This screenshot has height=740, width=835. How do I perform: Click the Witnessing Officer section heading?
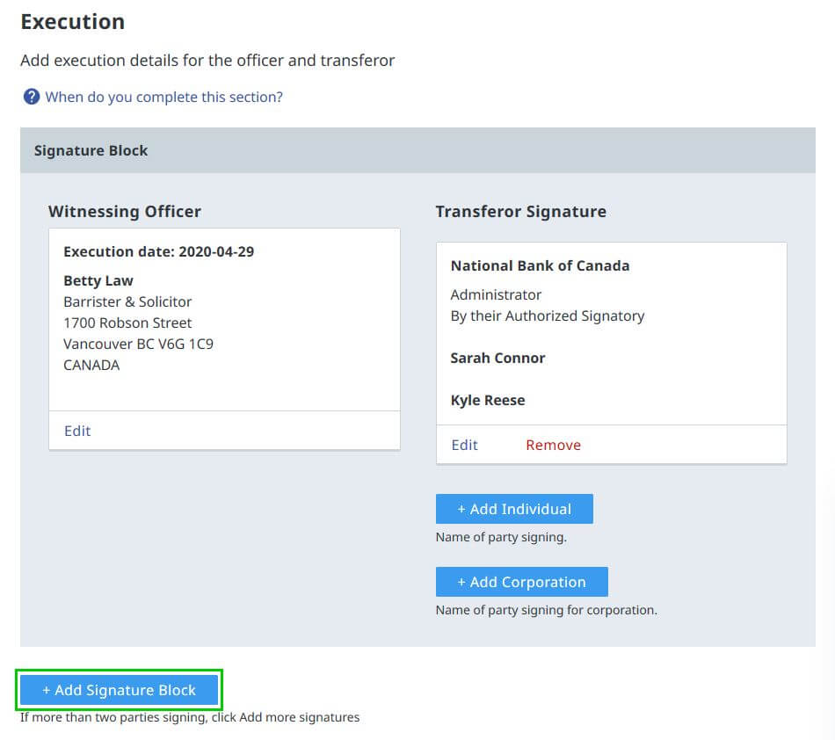pyautogui.click(x=125, y=211)
